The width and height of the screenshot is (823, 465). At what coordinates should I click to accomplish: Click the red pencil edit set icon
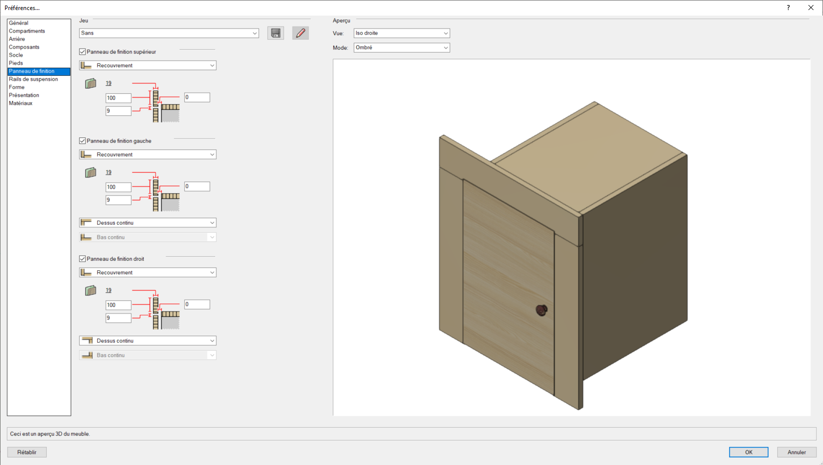tap(301, 33)
